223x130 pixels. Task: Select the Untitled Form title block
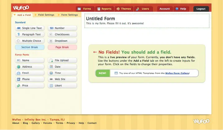(147, 21)
